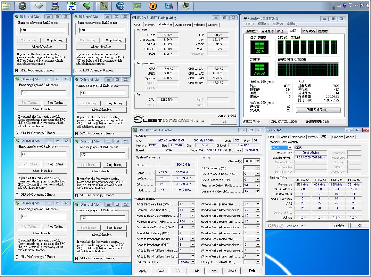Viewport: 371px width, 277px height.
Task: Open the B2B CAS# Delay dropdown
Action: 193,262
